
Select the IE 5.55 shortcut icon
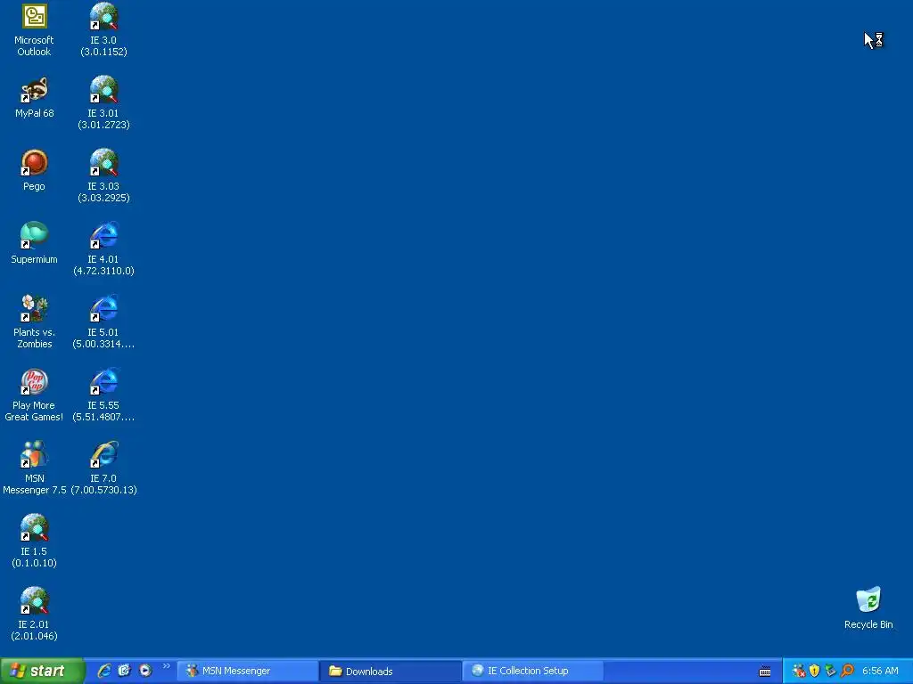103,395
